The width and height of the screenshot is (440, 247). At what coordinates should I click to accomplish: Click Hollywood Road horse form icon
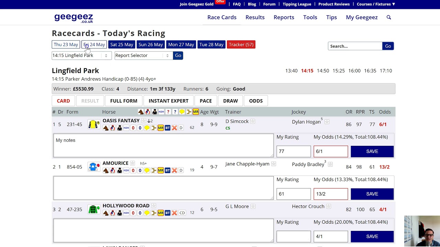point(106,213)
